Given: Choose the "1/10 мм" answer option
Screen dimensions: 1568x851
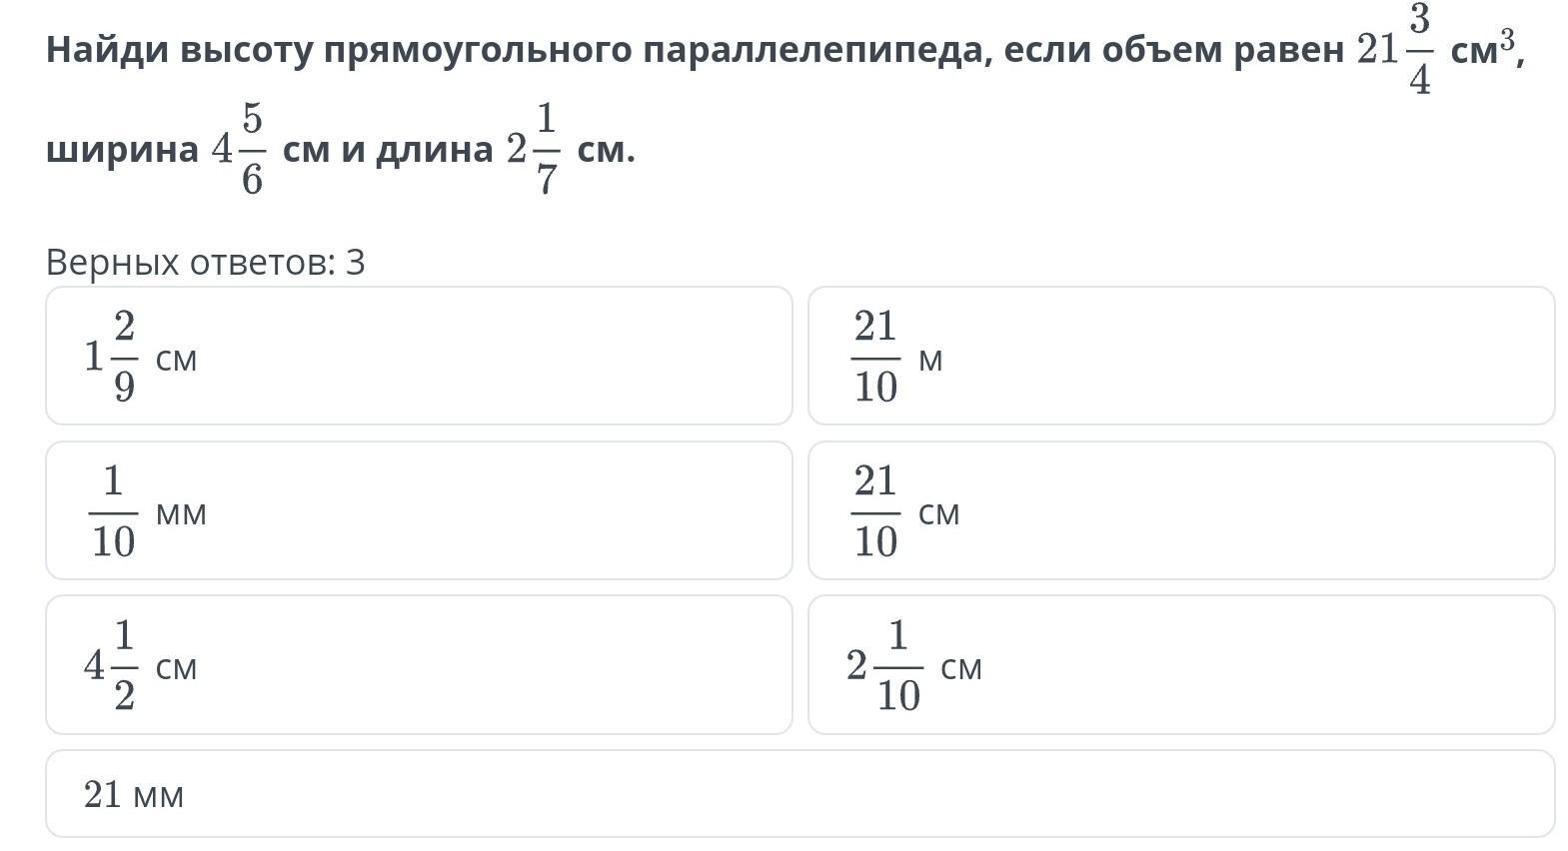Looking at the screenshot, I should [x=419, y=510].
